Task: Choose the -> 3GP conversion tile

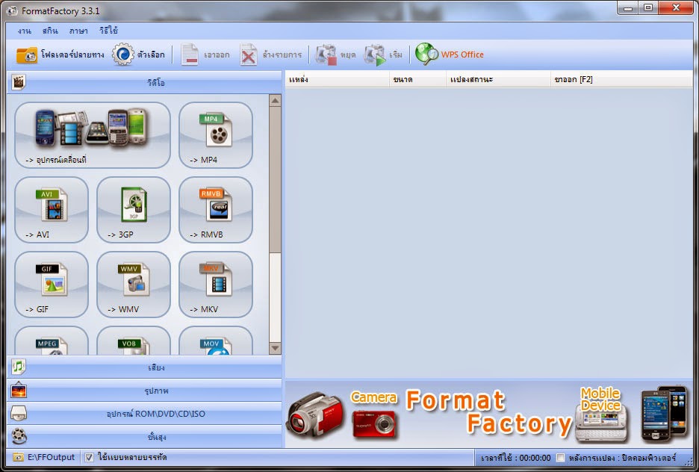Action: [134, 210]
